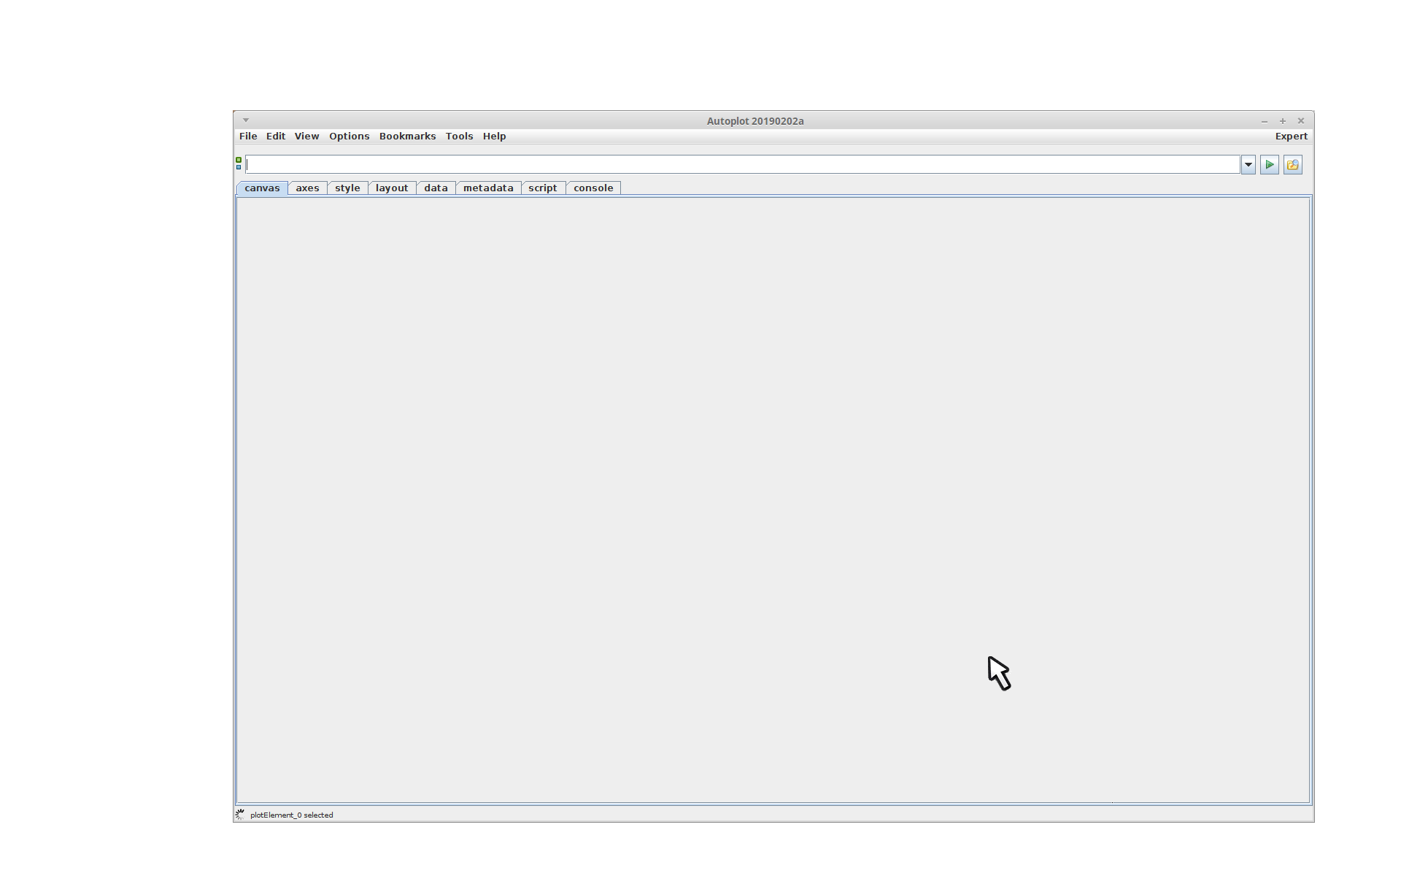Minimize the Autoplot window
This screenshot has height=876, width=1401.
tap(1265, 121)
